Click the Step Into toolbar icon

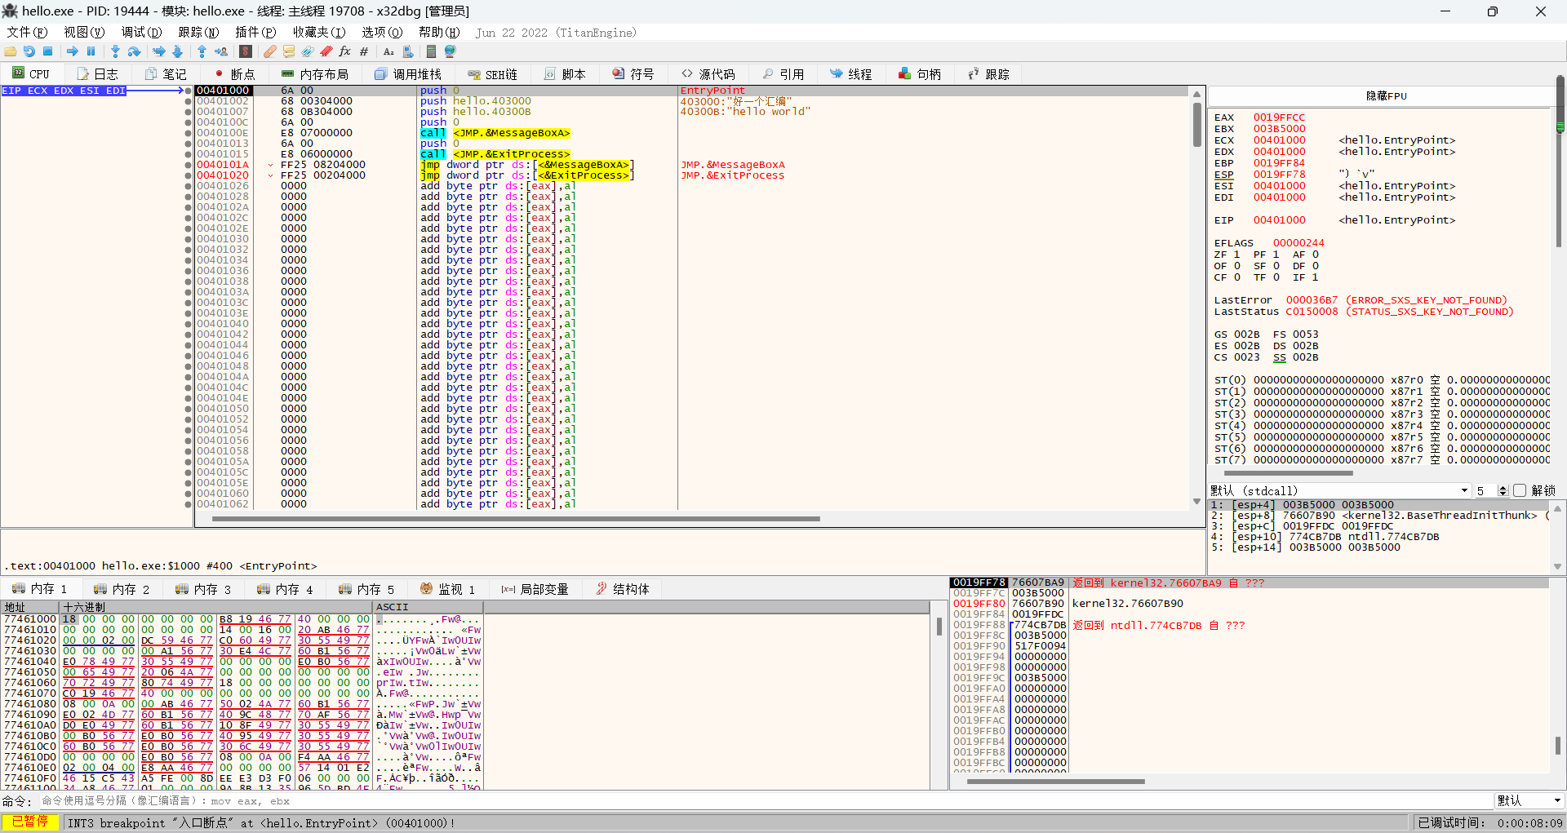[115, 51]
